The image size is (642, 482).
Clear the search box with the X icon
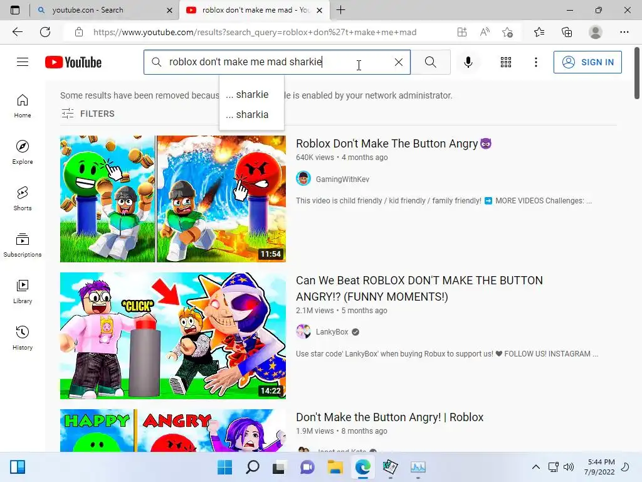[x=398, y=62]
